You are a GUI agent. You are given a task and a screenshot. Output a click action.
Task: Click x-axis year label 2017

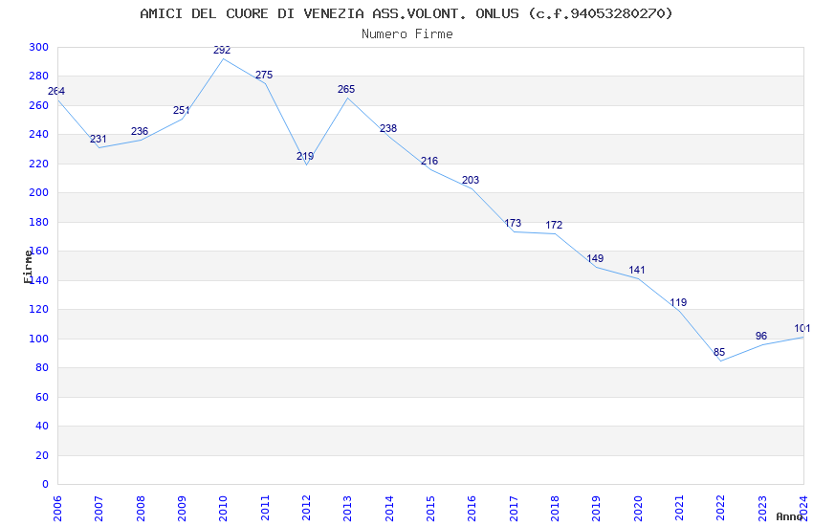pyautogui.click(x=514, y=509)
